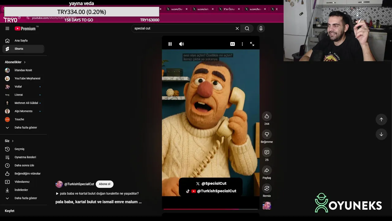Viewport: 392px width, 221px height.
Task: Open the Voila! channel
Action: click(23, 87)
